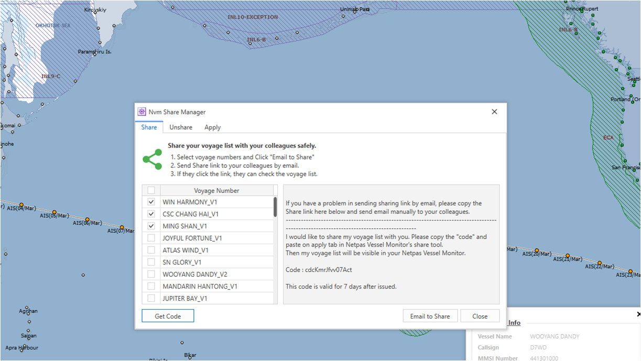Select the CSC CHANG HAI_V1 row text

click(191, 214)
